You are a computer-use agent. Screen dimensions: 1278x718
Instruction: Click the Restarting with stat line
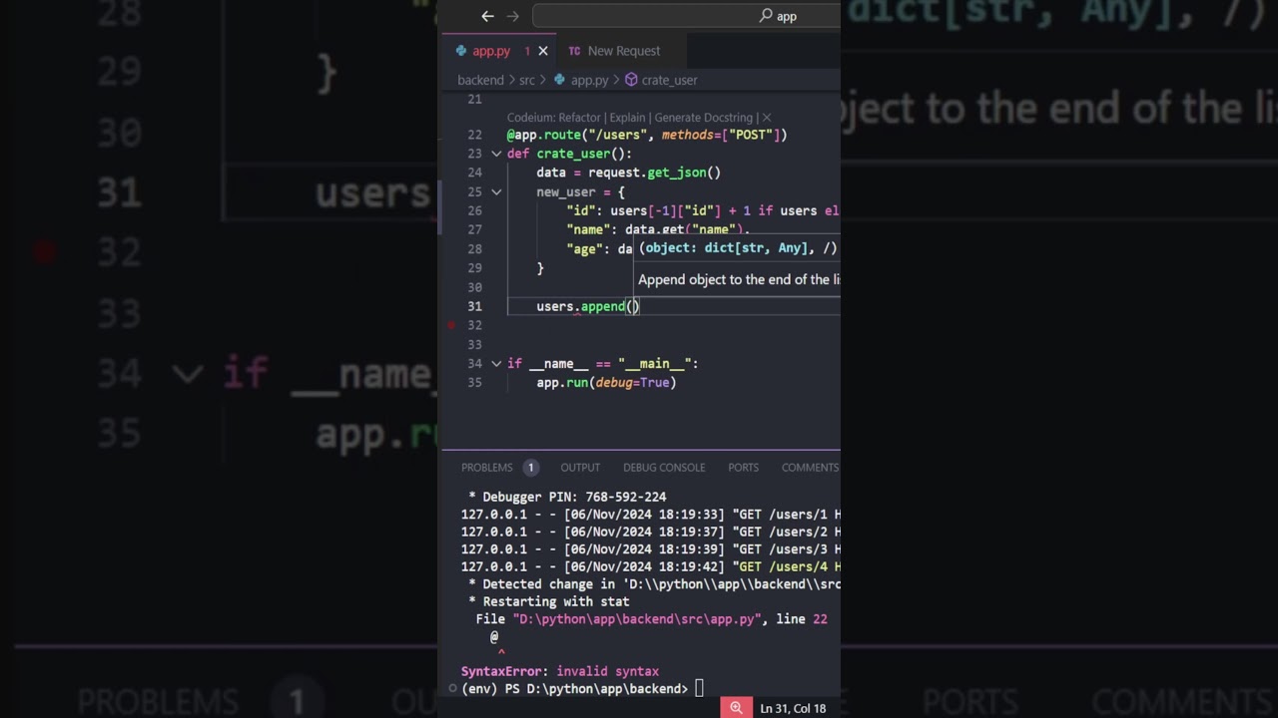click(549, 601)
